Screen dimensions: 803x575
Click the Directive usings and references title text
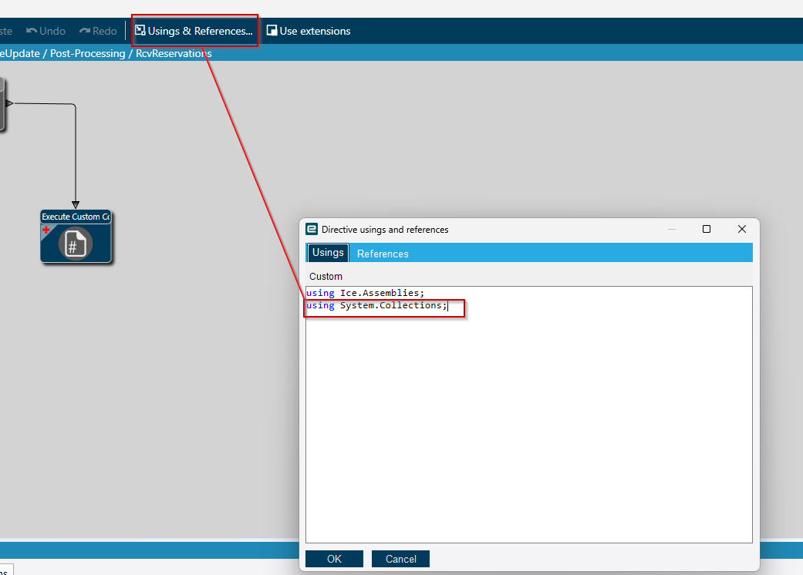click(x=385, y=230)
